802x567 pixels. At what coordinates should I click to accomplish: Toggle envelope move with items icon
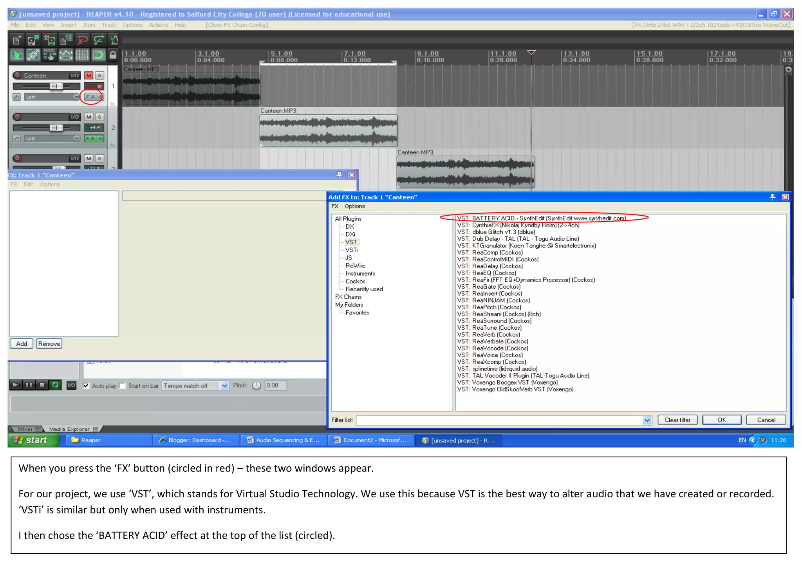coord(66,55)
